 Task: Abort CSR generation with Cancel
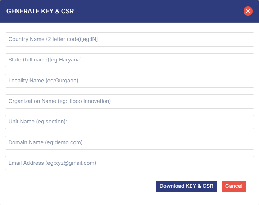point(233,186)
